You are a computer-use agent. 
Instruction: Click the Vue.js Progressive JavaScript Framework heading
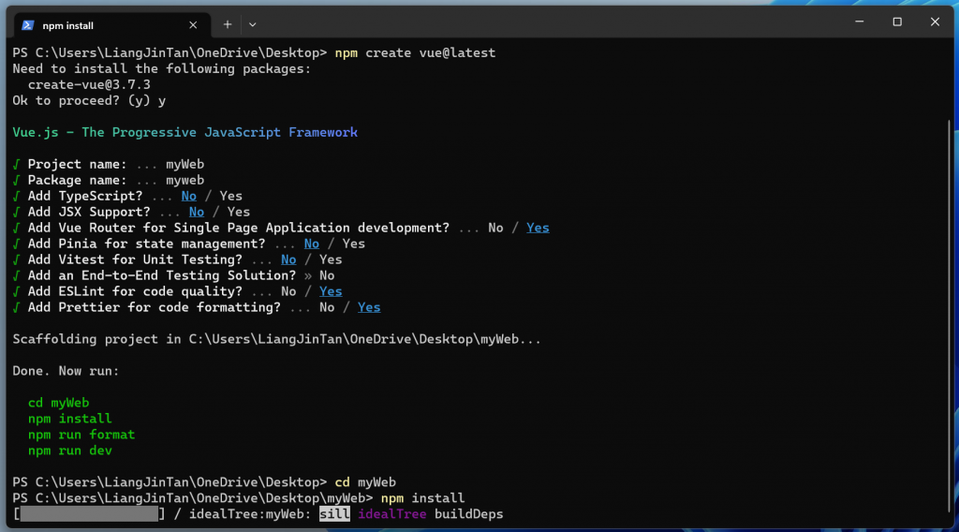(185, 132)
